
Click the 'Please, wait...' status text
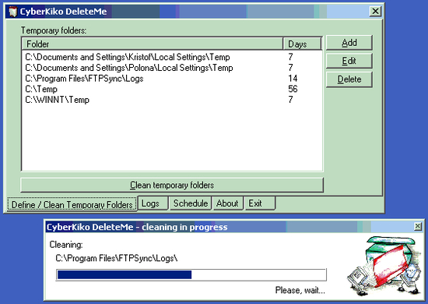point(300,290)
